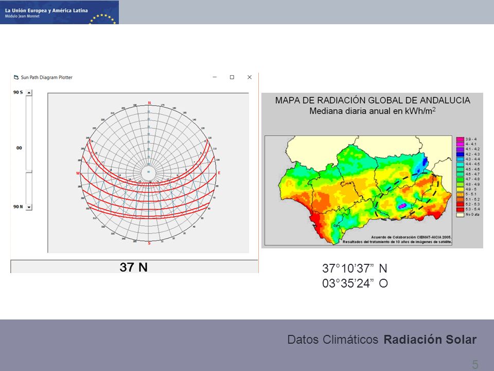Viewport: 494px width, 371px height.
Task: Click the 4.6 - 4.7 legend swatch
Action: (460, 174)
